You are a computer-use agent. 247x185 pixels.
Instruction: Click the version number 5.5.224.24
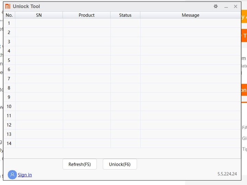(227, 174)
